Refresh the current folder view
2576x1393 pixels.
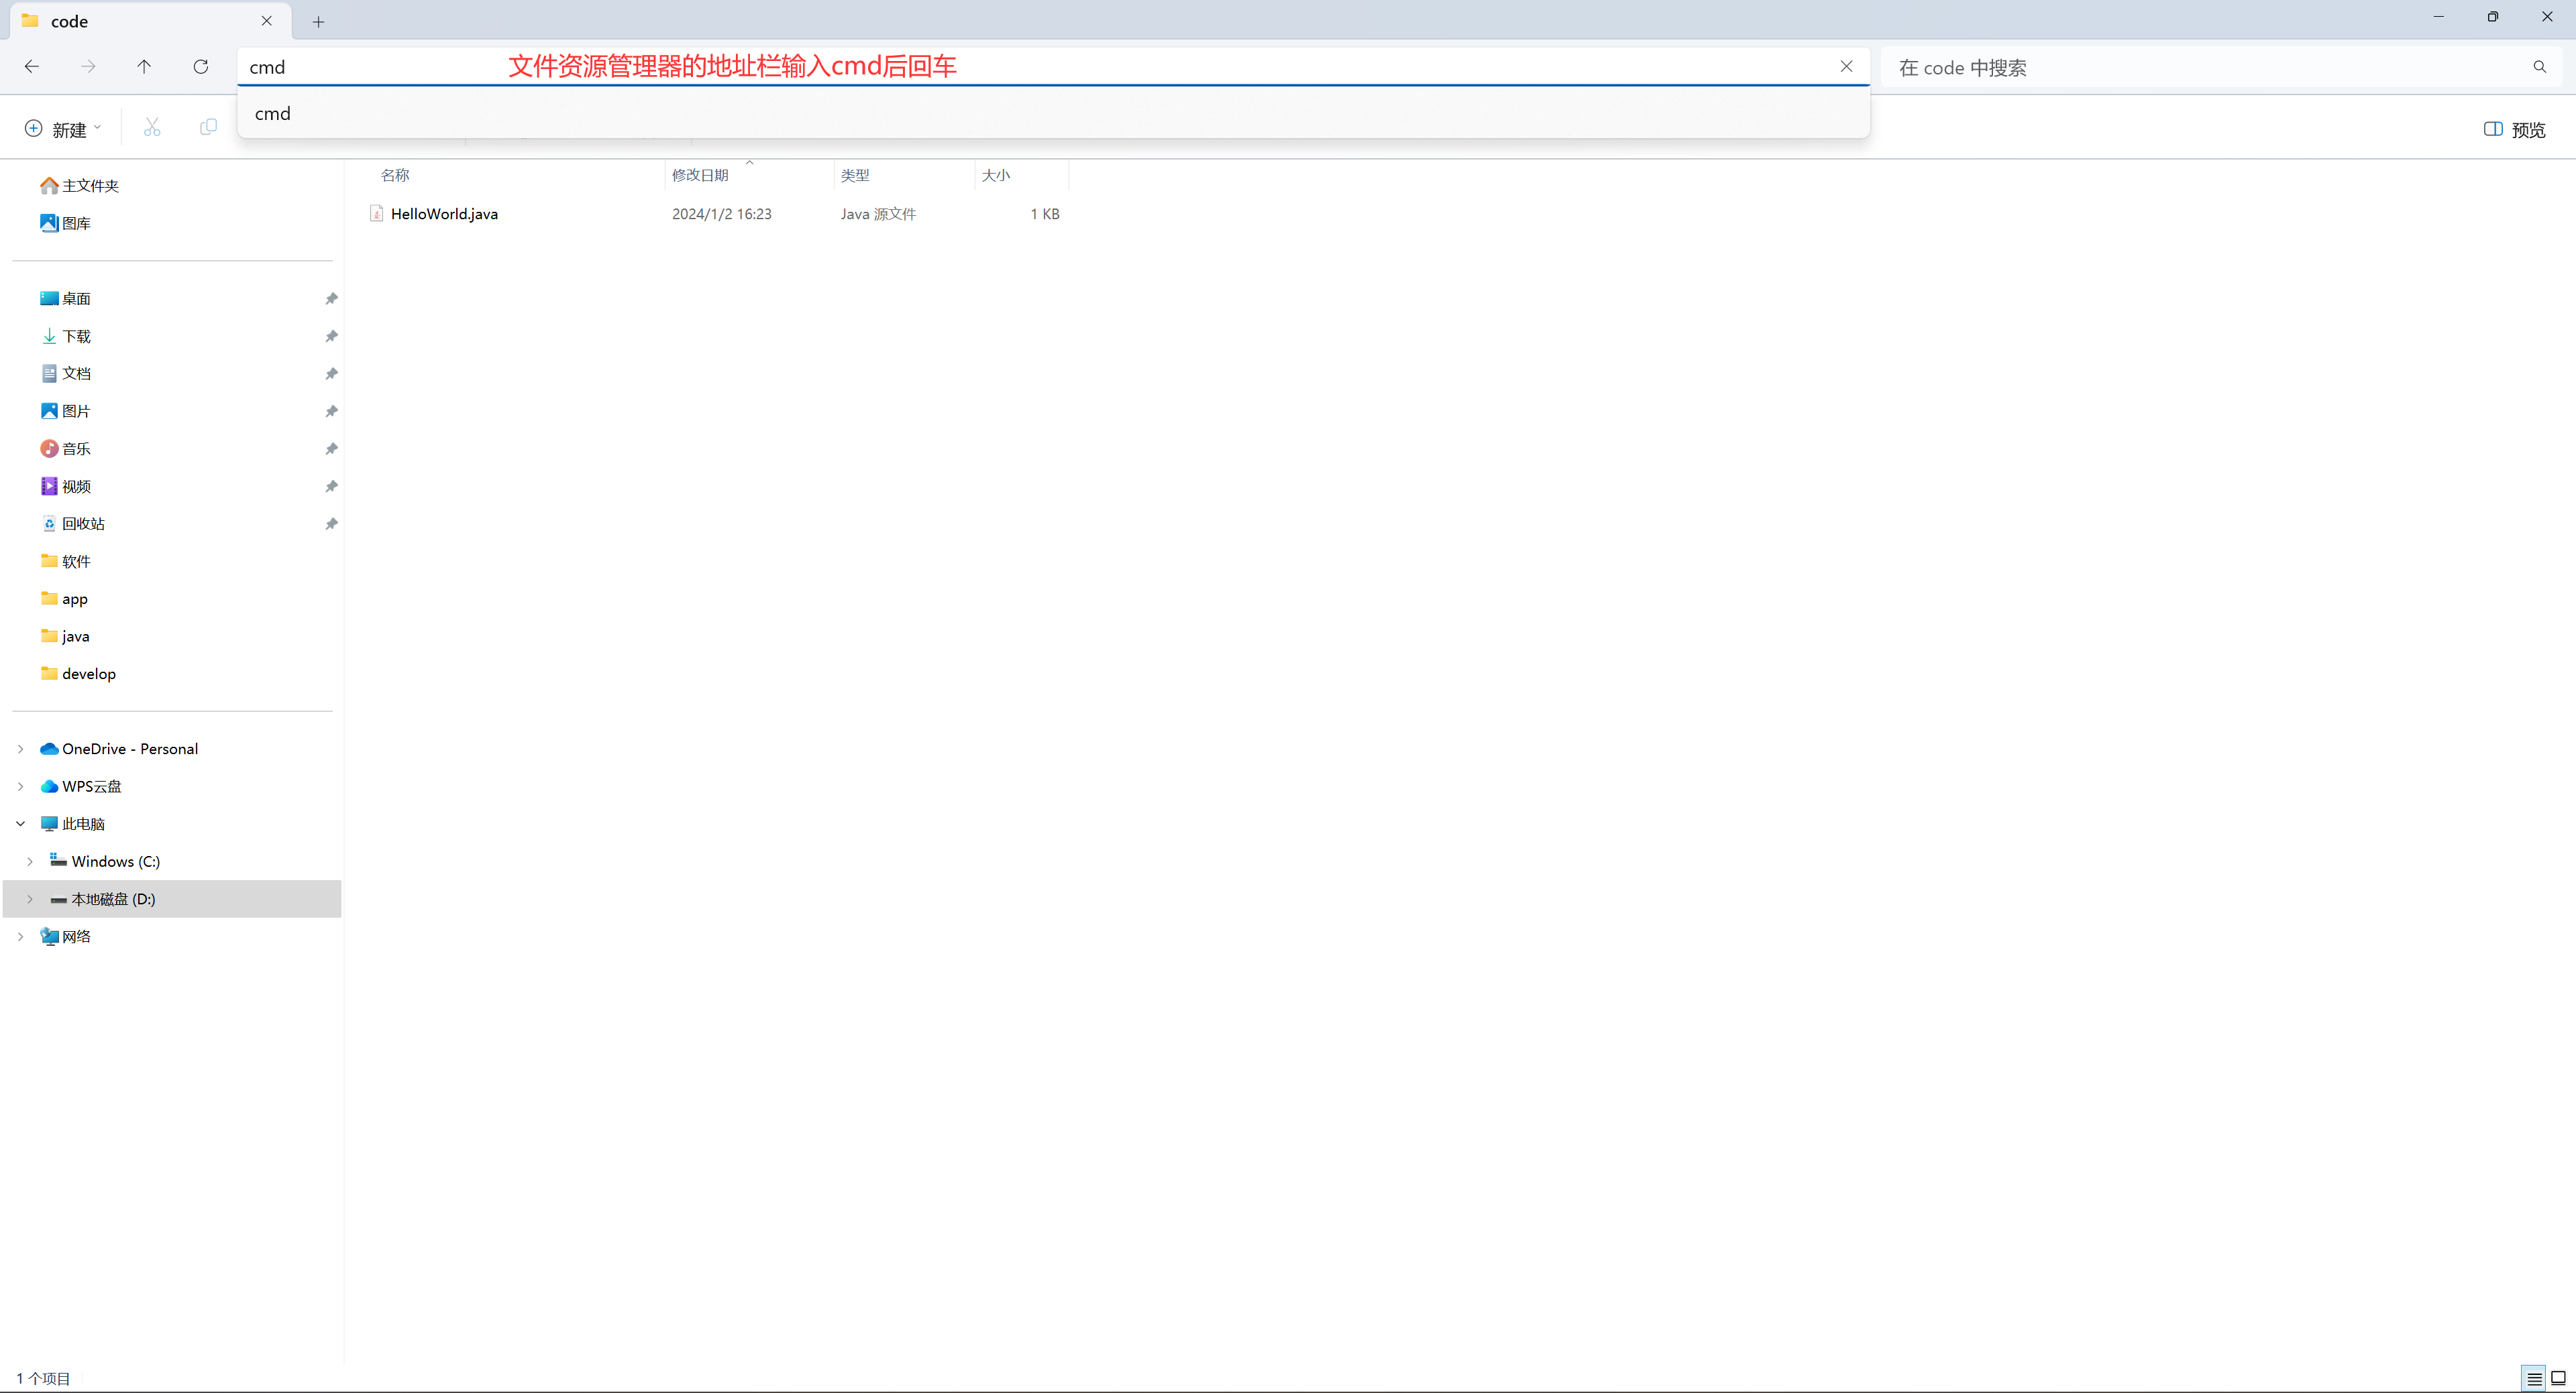coord(201,67)
